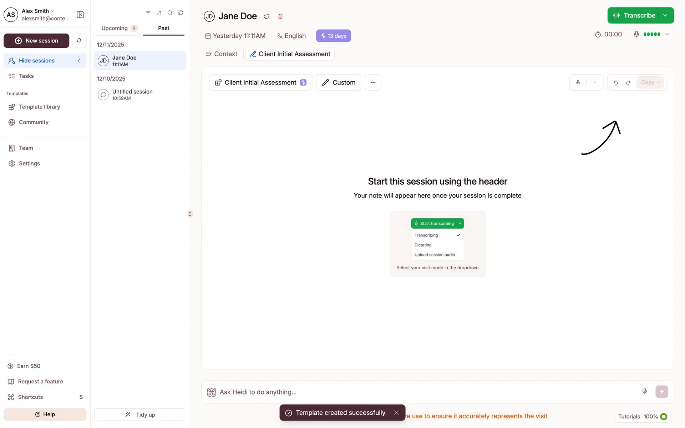Dismiss the Template created successfully toast

point(396,413)
